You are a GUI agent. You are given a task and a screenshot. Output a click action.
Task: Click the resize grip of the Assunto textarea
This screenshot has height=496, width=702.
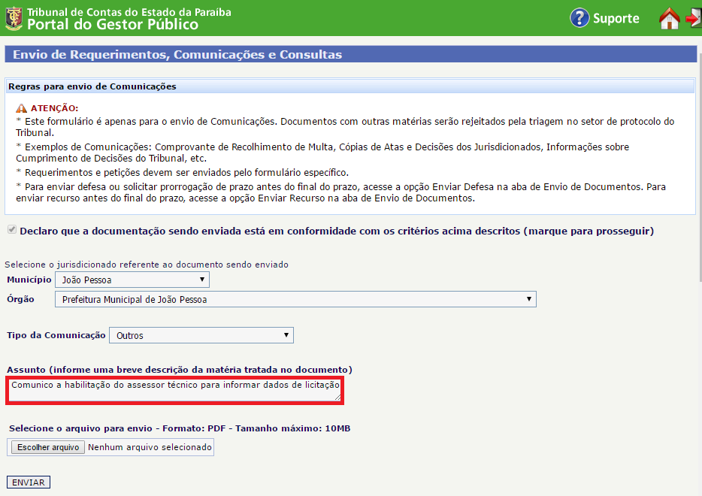pos(337,397)
